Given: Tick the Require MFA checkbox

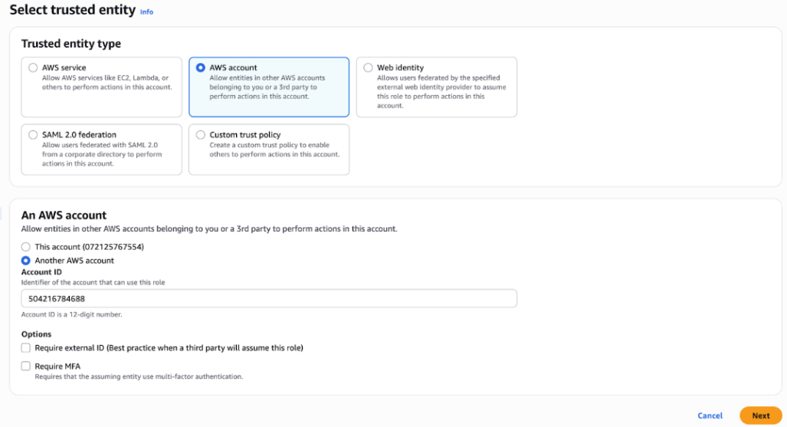Looking at the screenshot, I should [x=26, y=366].
